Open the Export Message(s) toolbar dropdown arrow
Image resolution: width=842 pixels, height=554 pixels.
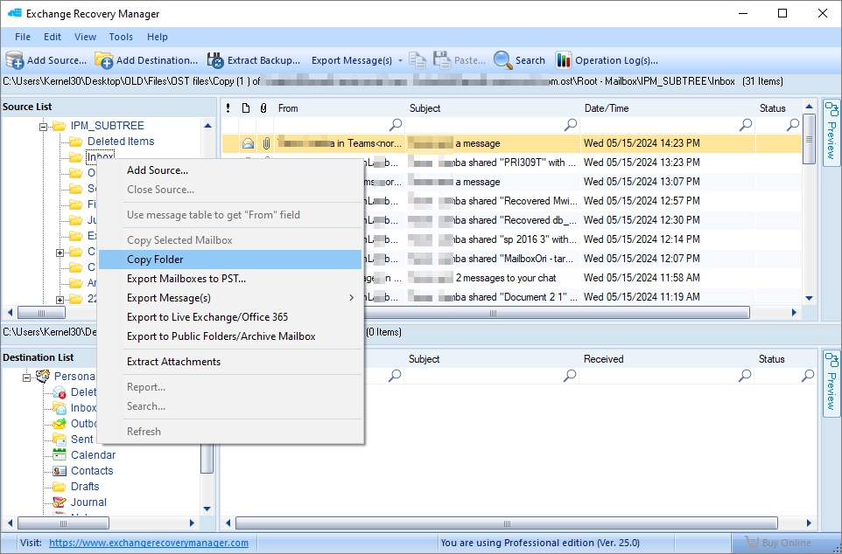(401, 60)
